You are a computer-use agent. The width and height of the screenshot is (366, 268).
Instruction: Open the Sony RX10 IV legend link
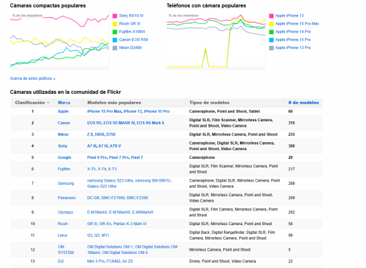point(131,15)
